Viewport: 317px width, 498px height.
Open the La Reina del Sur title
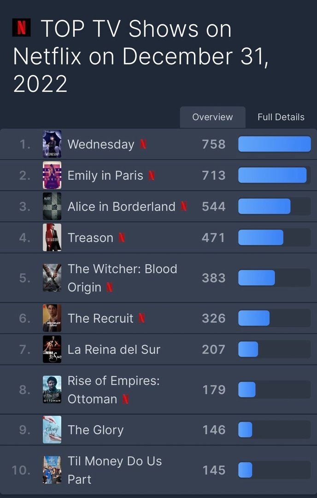(114, 350)
